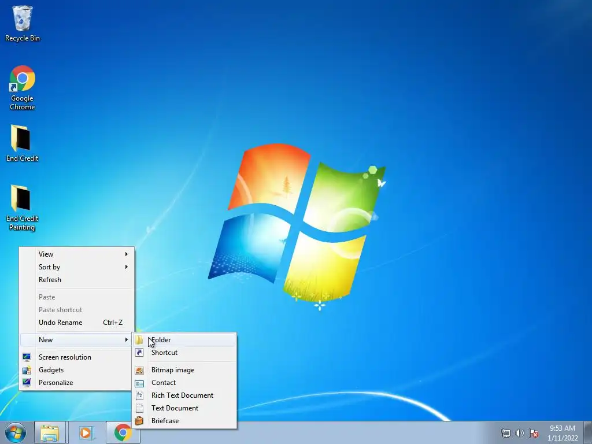Create a new Contact
The height and width of the screenshot is (444, 592).
coord(184,383)
